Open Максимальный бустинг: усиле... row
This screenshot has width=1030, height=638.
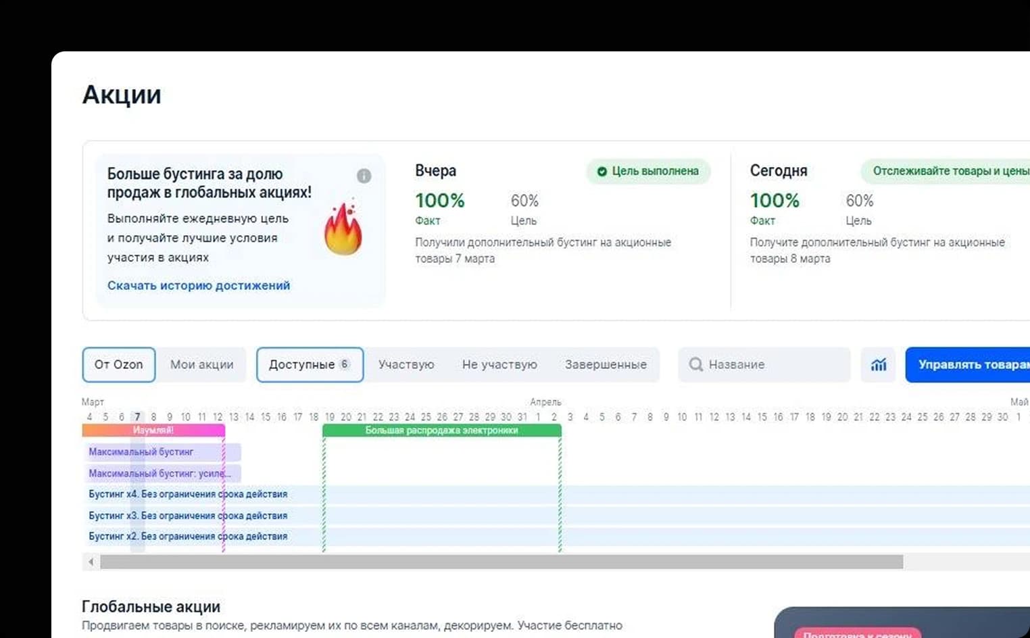162,473
